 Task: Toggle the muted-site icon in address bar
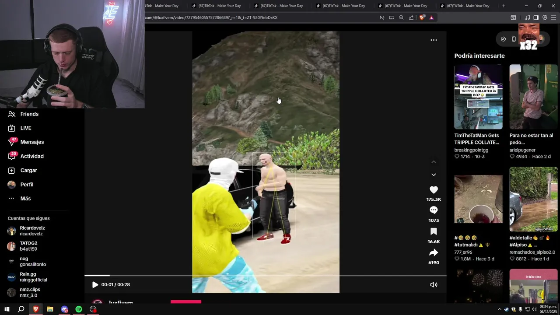point(382,17)
